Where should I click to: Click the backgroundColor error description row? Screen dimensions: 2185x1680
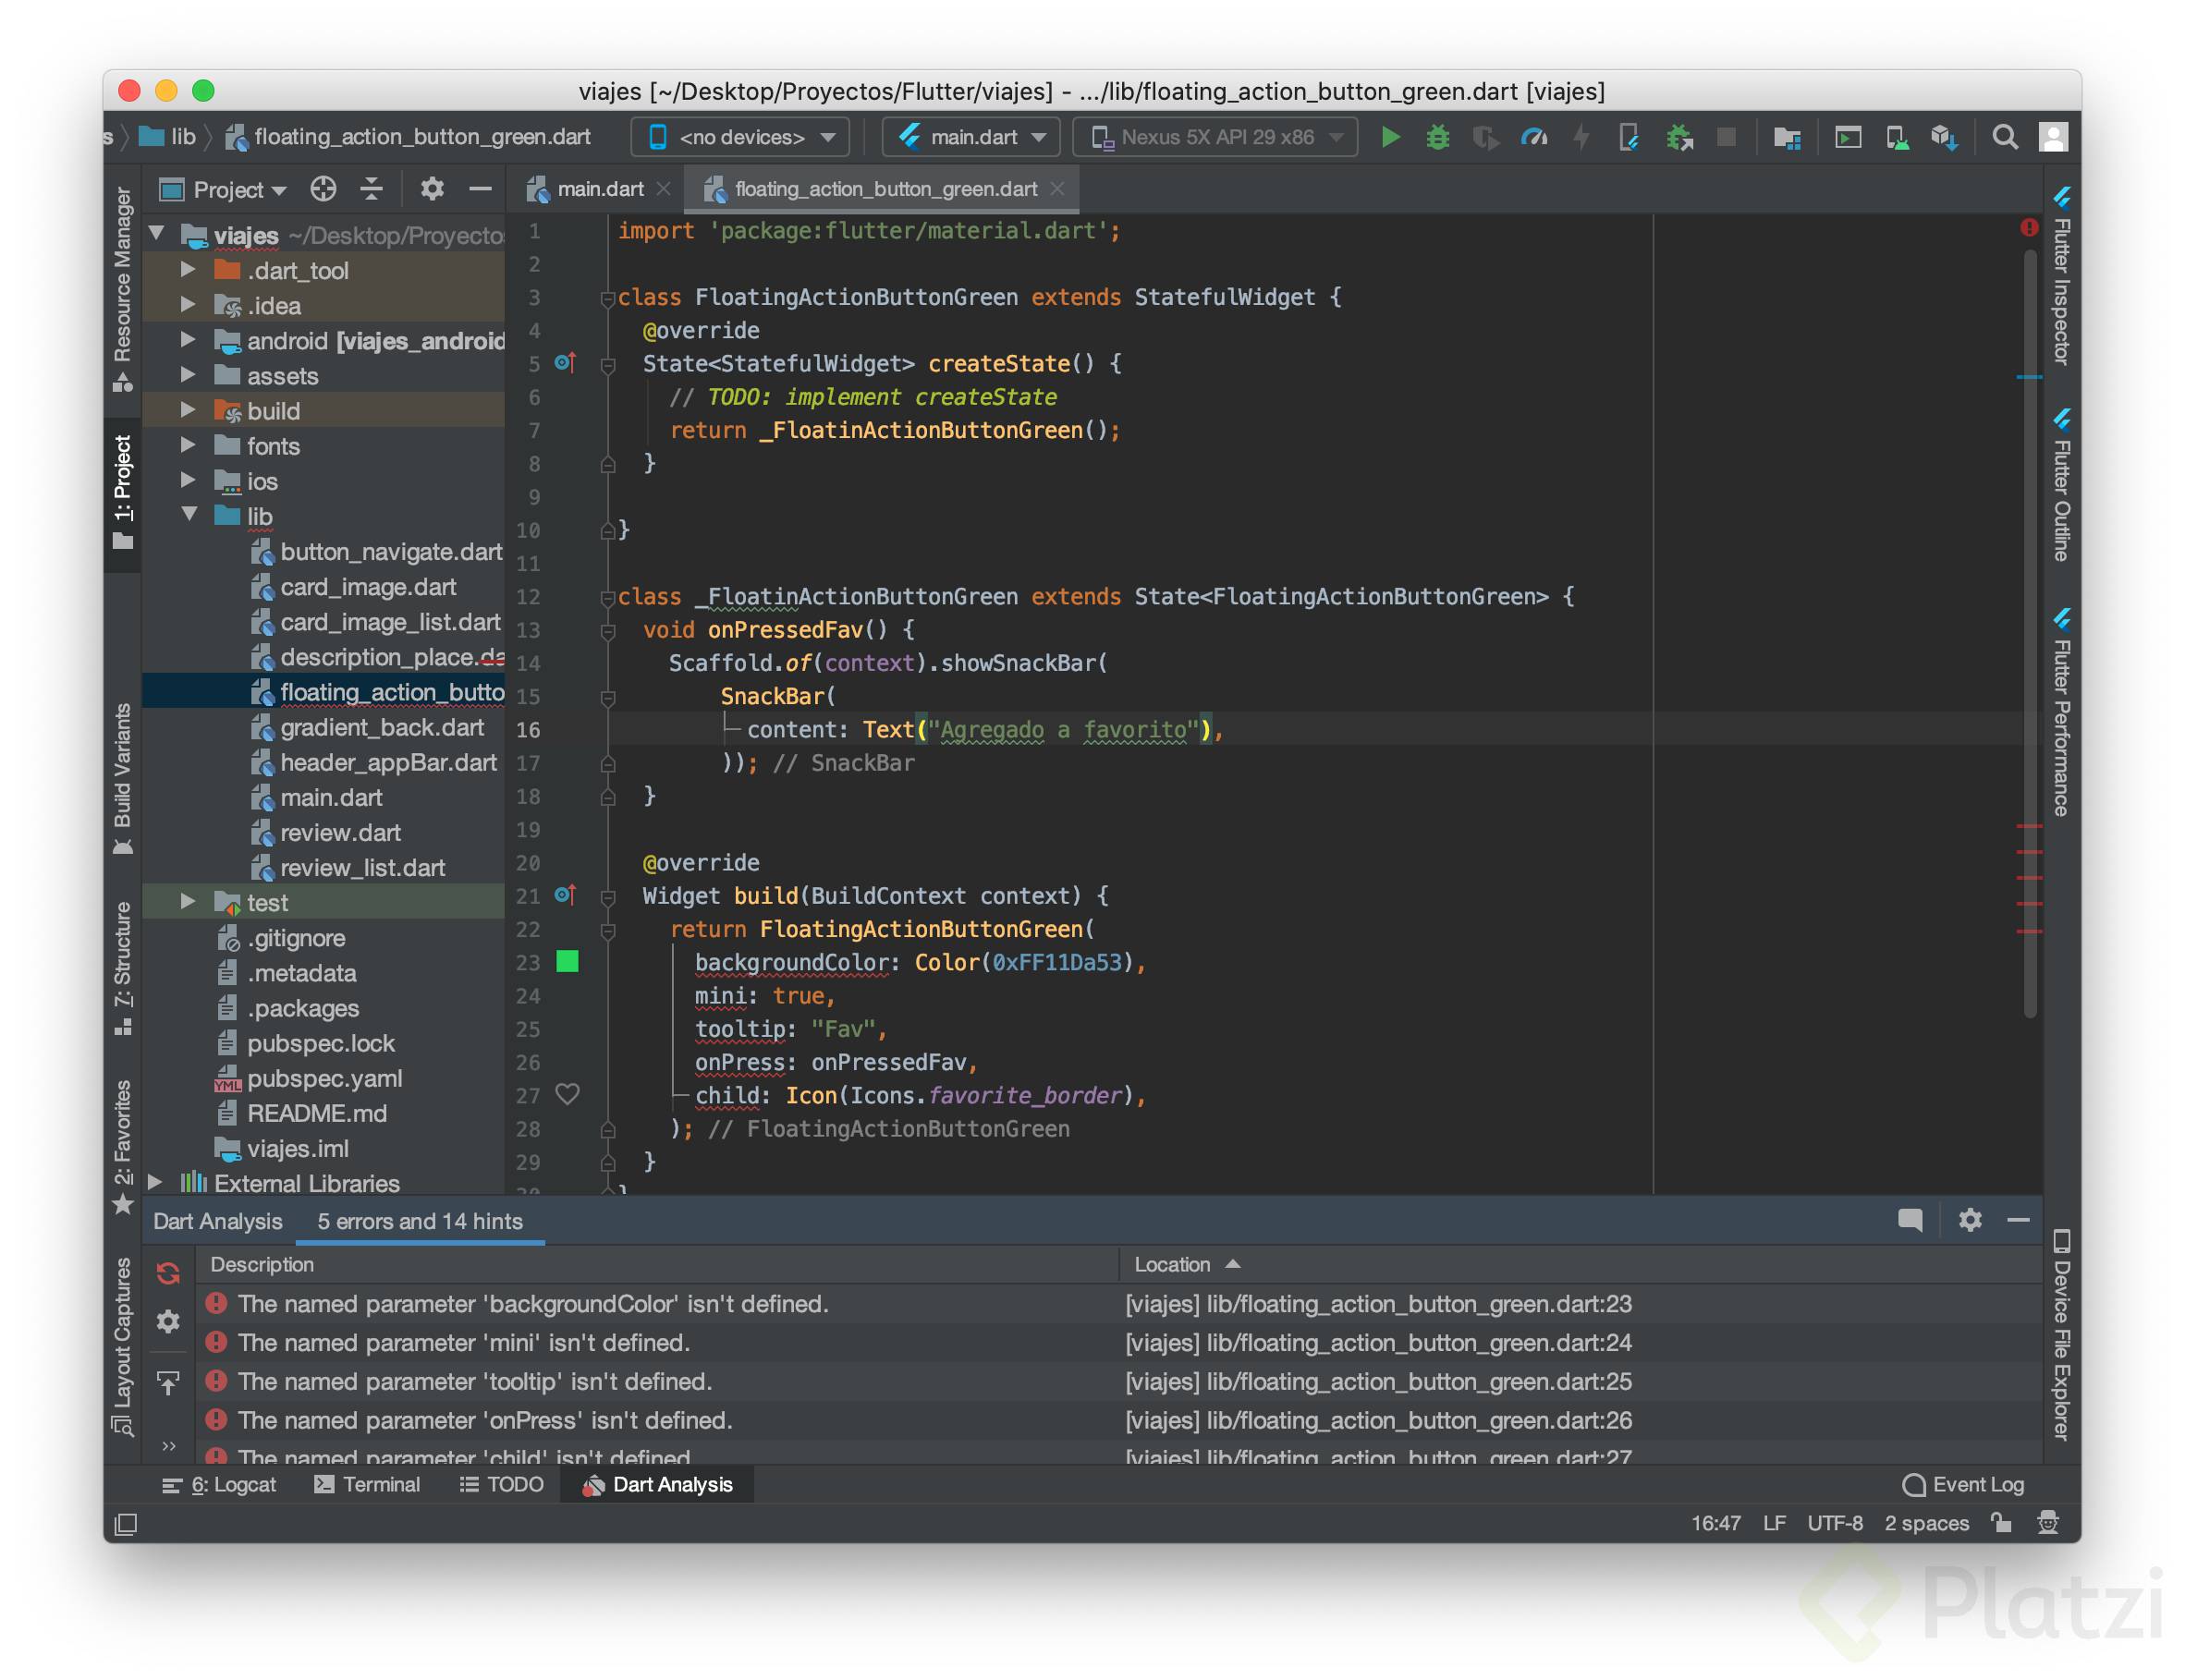(532, 1303)
